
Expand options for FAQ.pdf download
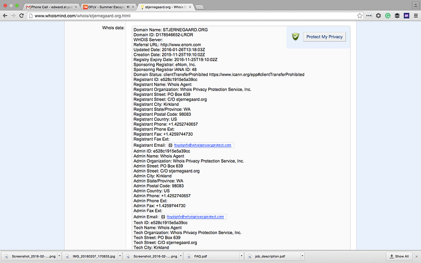click(242, 256)
